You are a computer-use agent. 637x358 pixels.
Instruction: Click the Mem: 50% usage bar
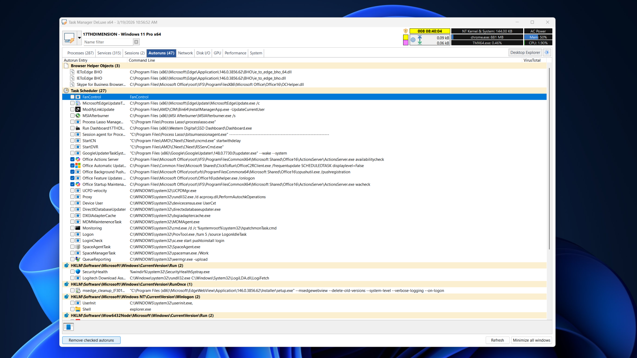coord(538,37)
